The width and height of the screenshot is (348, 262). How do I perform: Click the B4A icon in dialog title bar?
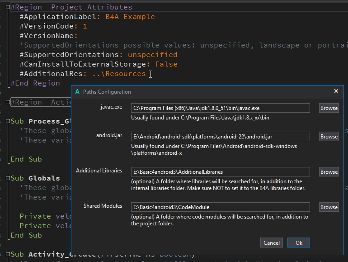(x=78, y=91)
